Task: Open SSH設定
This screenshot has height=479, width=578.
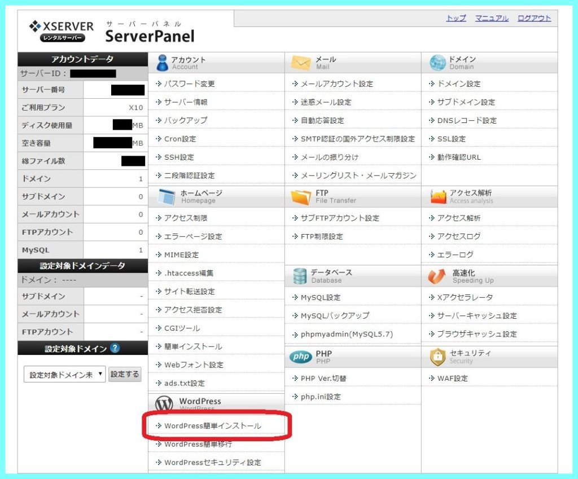Action: (x=179, y=157)
